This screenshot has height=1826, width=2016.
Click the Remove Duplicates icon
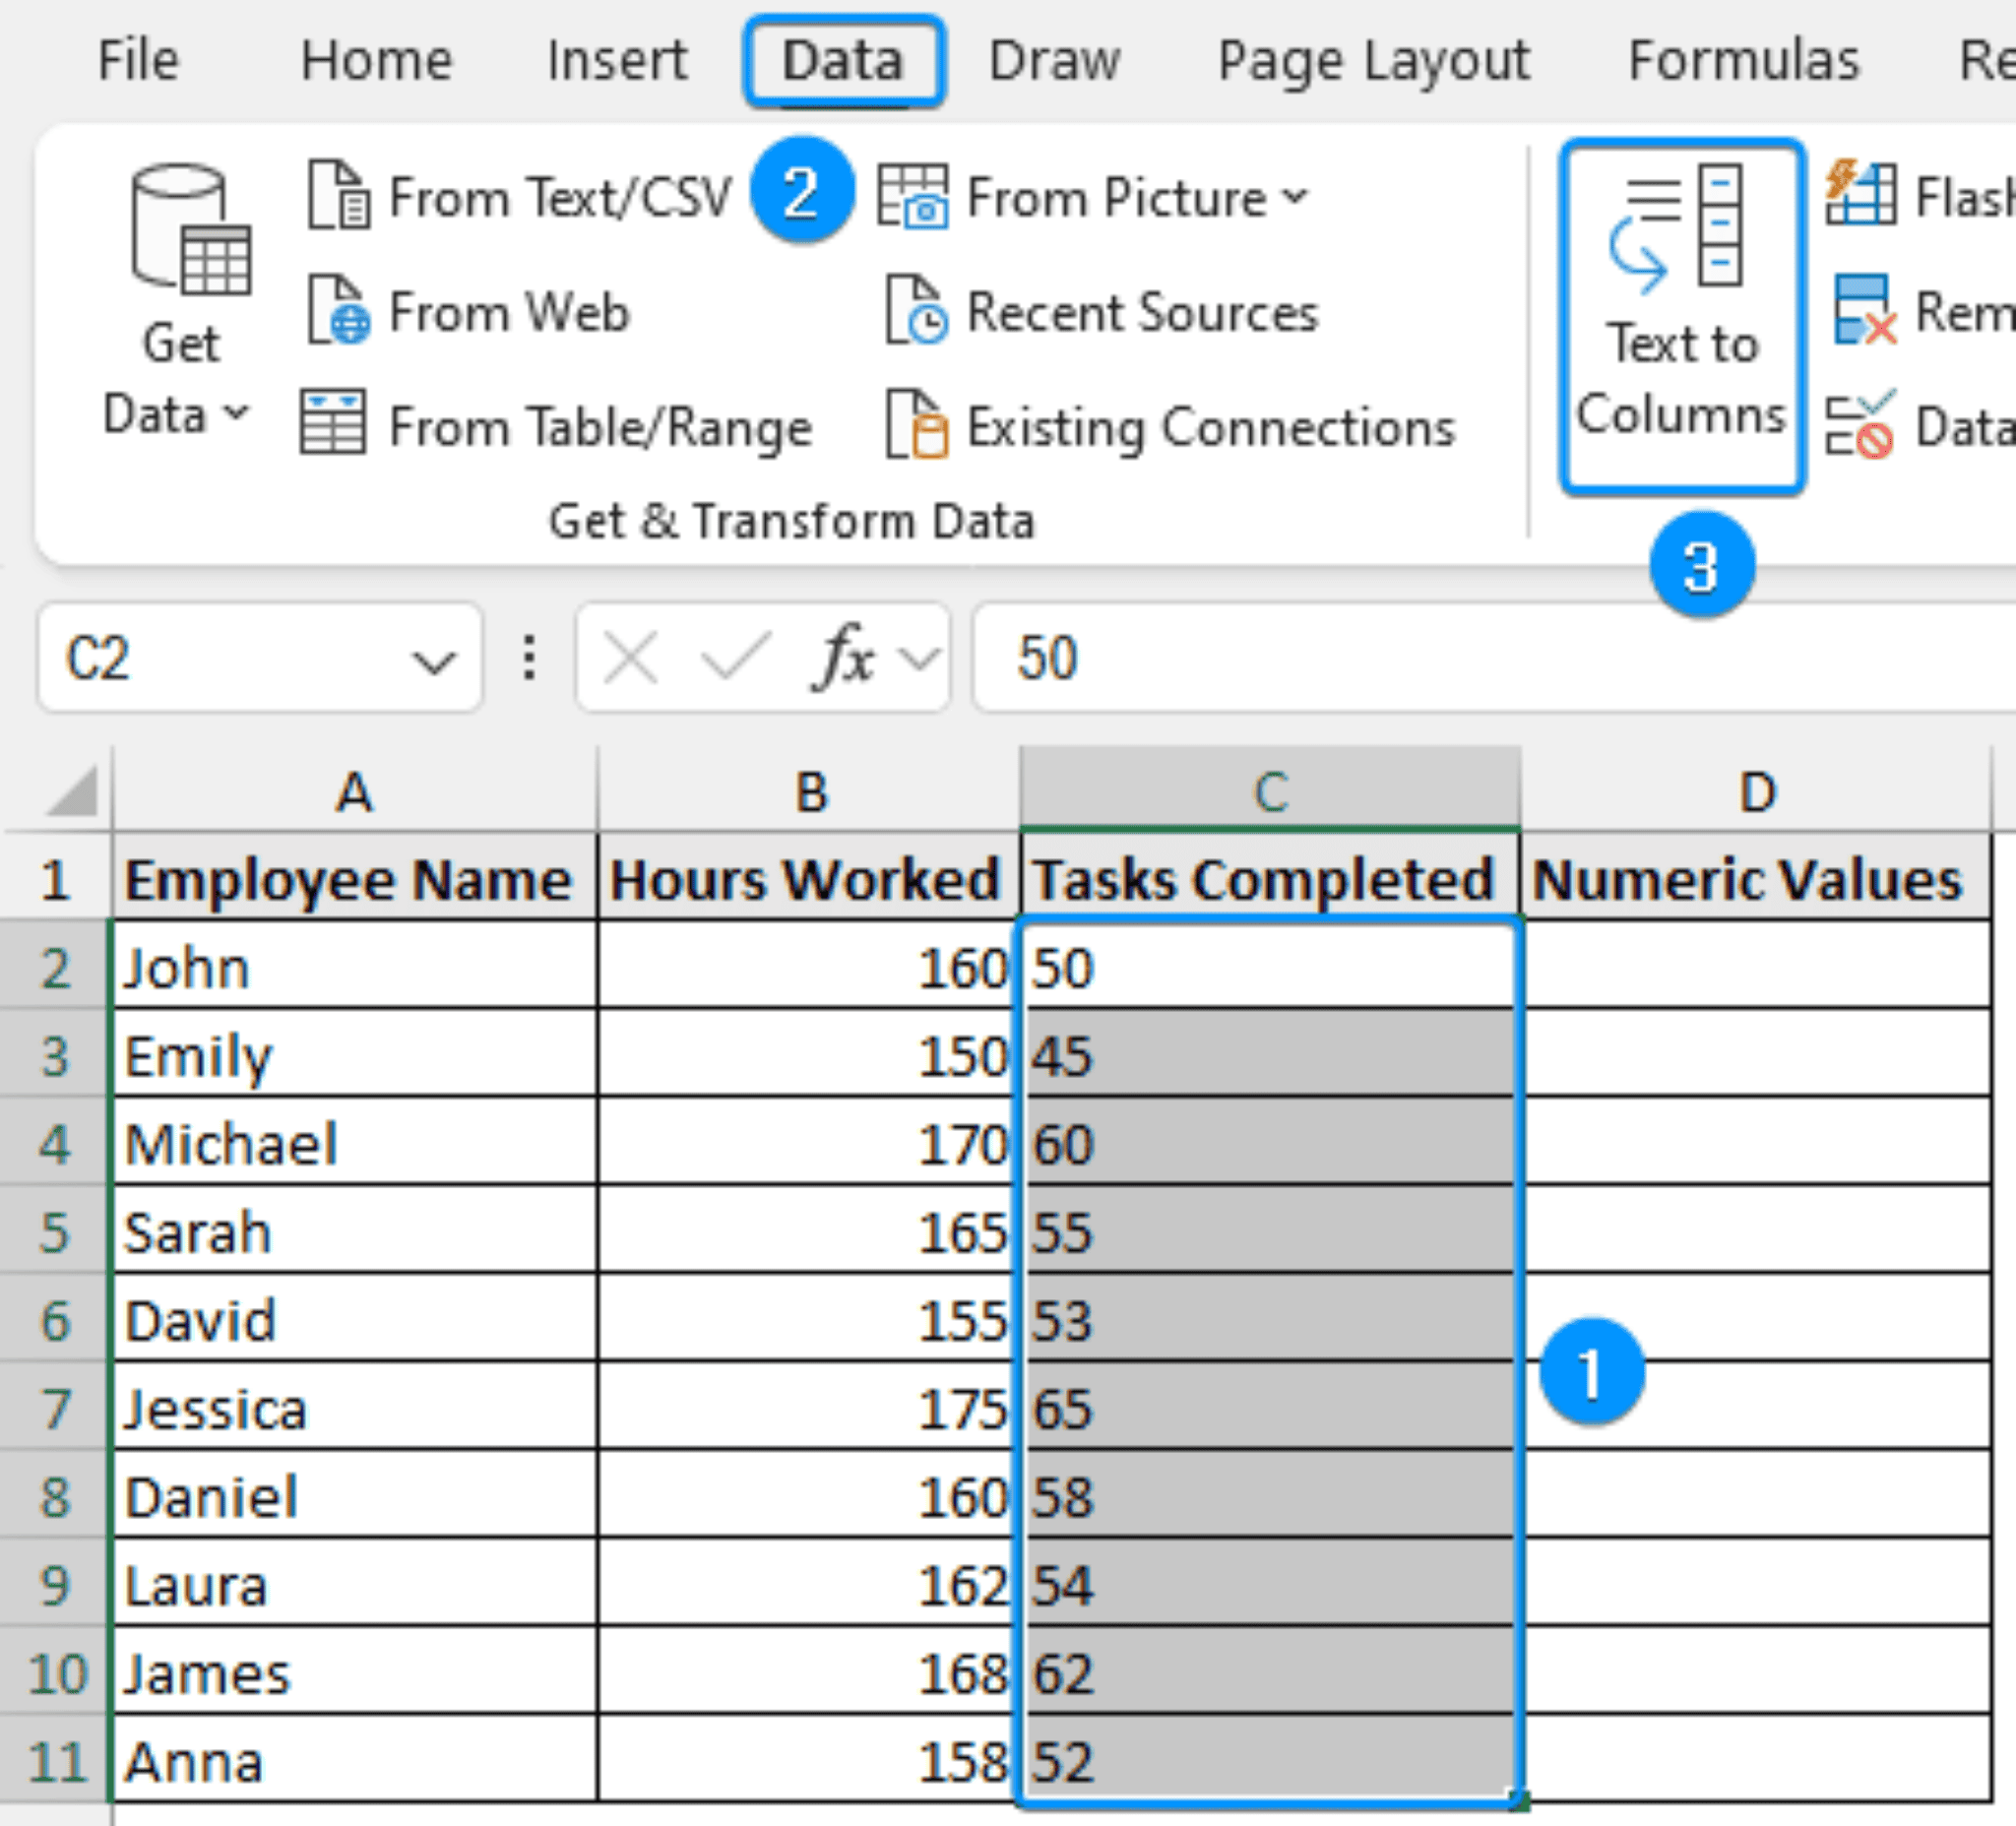tap(1863, 310)
